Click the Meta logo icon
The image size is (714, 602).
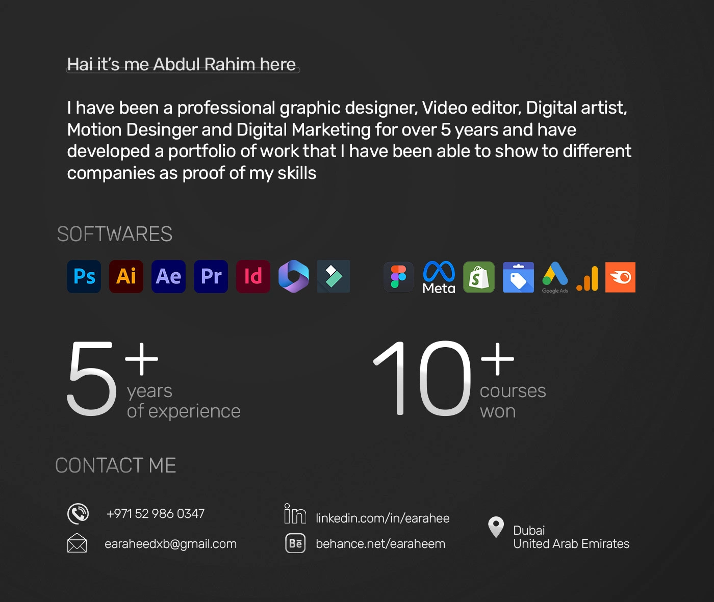pos(439,277)
